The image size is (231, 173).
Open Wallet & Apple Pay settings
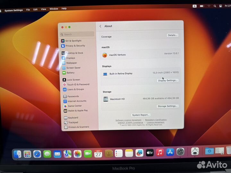(x=76, y=111)
